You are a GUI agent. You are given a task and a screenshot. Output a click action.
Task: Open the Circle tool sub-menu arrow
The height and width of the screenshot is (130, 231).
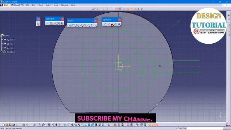79,27
